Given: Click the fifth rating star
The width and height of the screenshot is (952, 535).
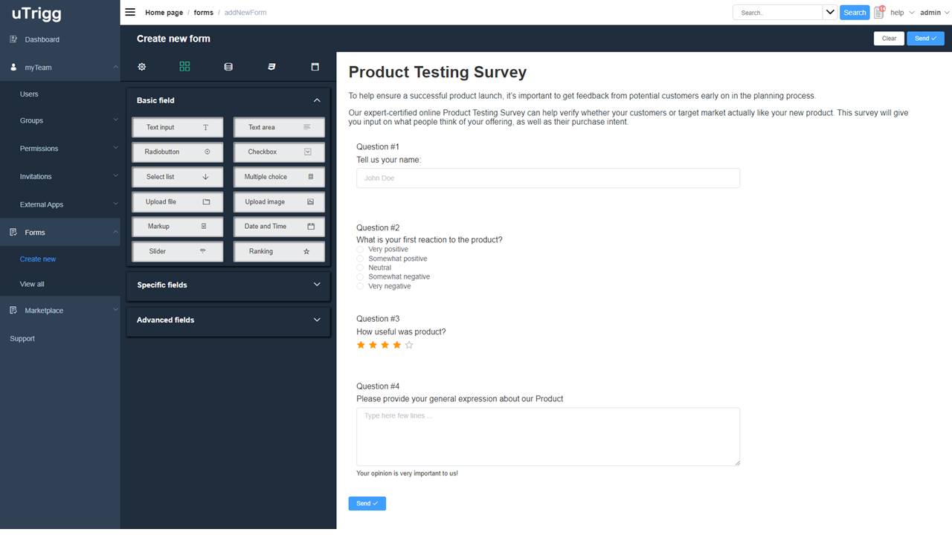Looking at the screenshot, I should [409, 345].
